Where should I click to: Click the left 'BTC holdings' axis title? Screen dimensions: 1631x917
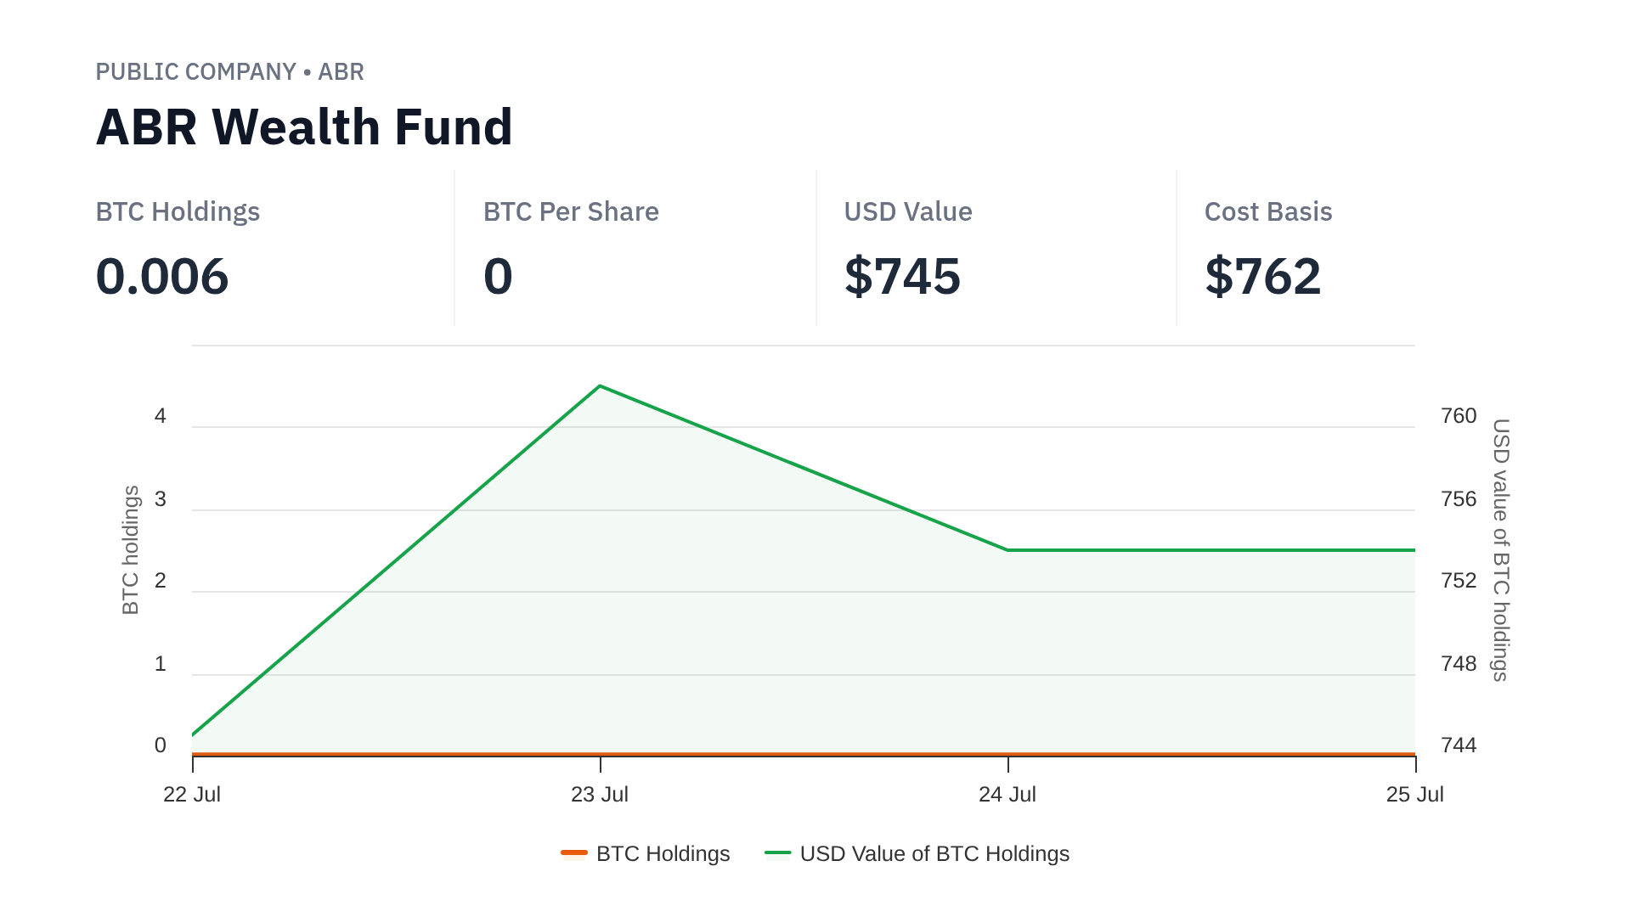click(x=130, y=549)
